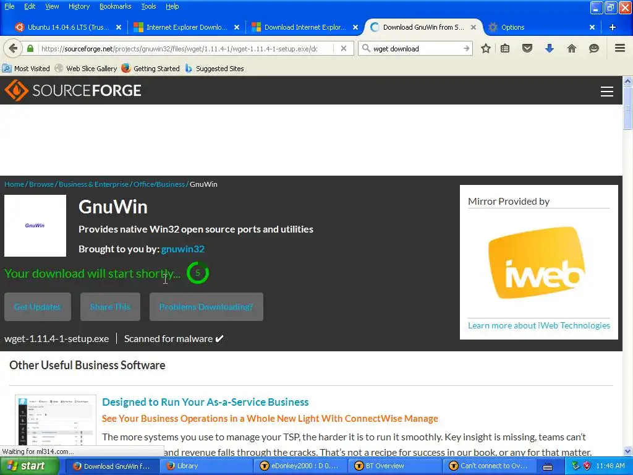
Task: Open the Bookmarks menu
Action: pyautogui.click(x=115, y=6)
